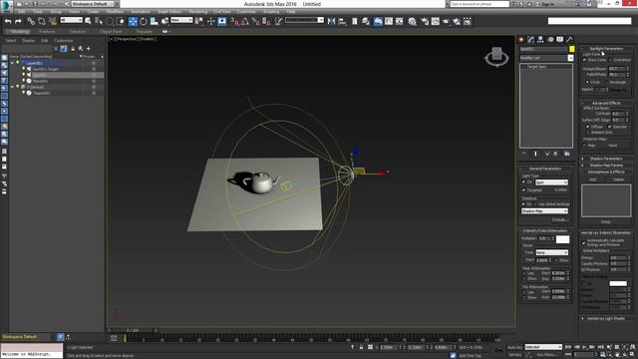This screenshot has width=638, height=359.
Task: Open the Utilities hammer panel tab
Action: click(569, 40)
